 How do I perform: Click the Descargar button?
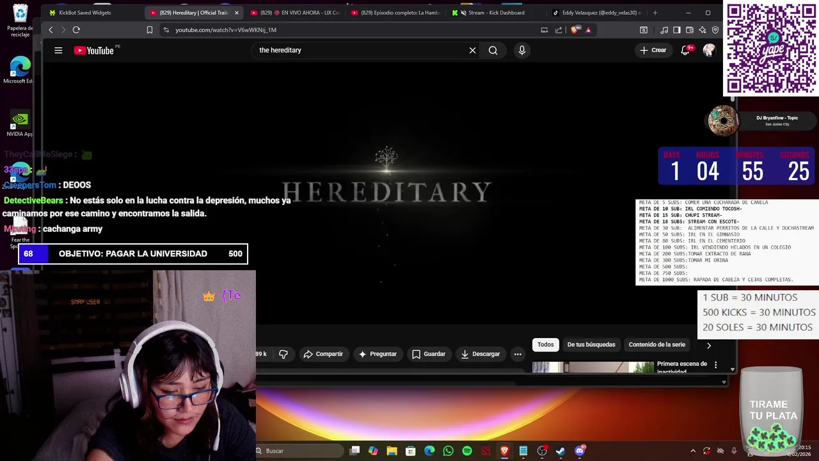481,354
